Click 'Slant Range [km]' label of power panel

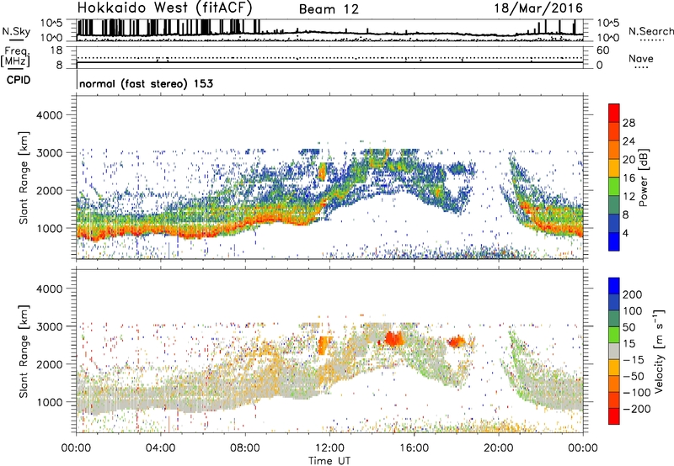[24, 177]
